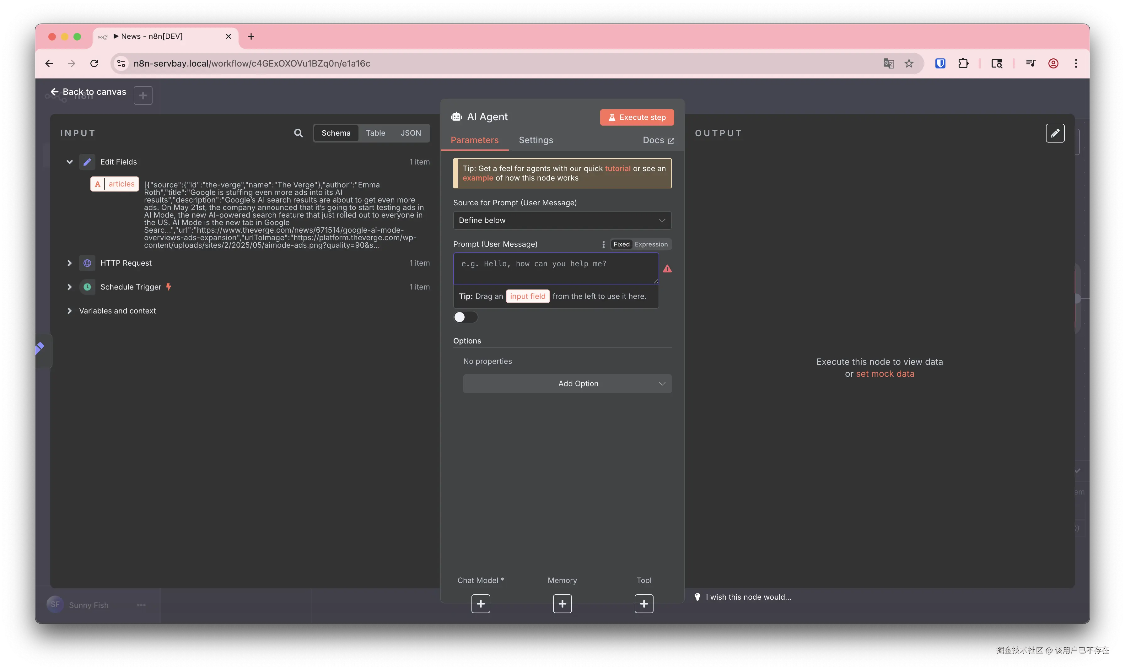Open Bitwarden extension in browser toolbar
The width and height of the screenshot is (1125, 670).
(x=940, y=64)
